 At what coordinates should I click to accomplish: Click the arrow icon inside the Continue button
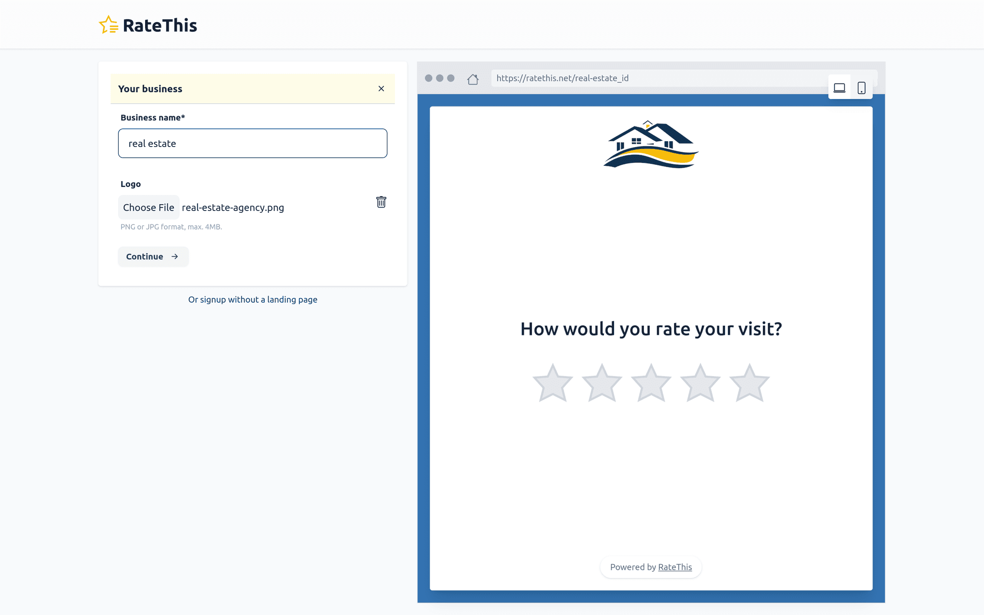[x=174, y=257]
